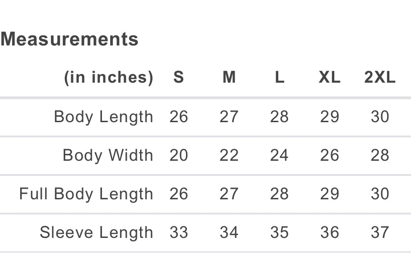Click the Full Body Length row label

[x=86, y=194]
